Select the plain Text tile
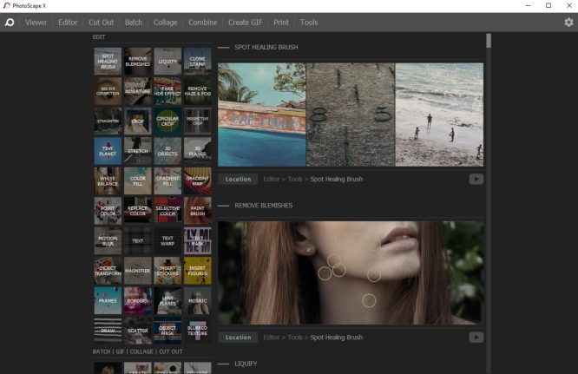Image resolution: width=578 pixels, height=374 pixels. [x=137, y=241]
